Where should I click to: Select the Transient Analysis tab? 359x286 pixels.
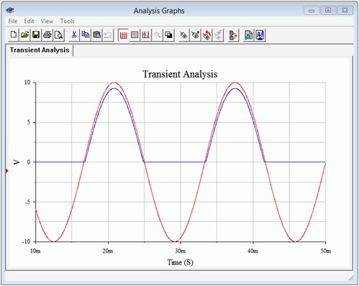tap(40, 50)
